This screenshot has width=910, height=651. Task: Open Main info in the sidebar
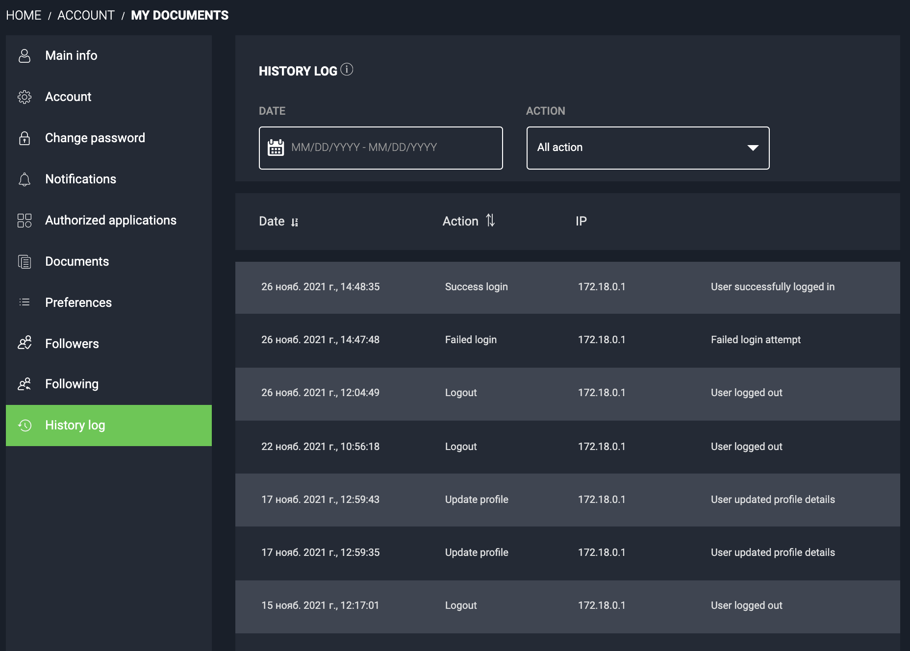point(71,55)
